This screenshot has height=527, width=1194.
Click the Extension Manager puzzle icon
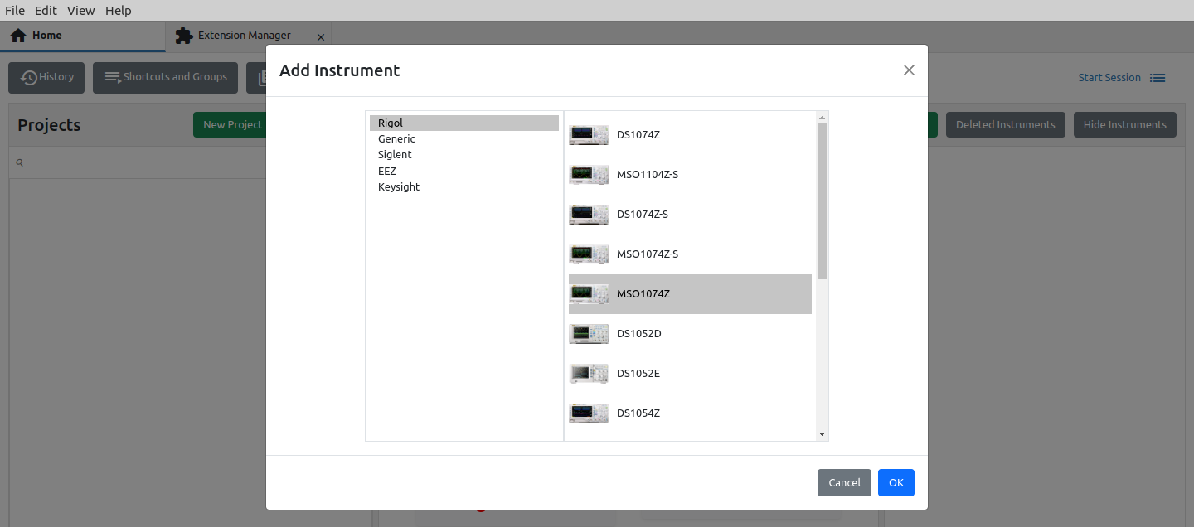pos(184,36)
